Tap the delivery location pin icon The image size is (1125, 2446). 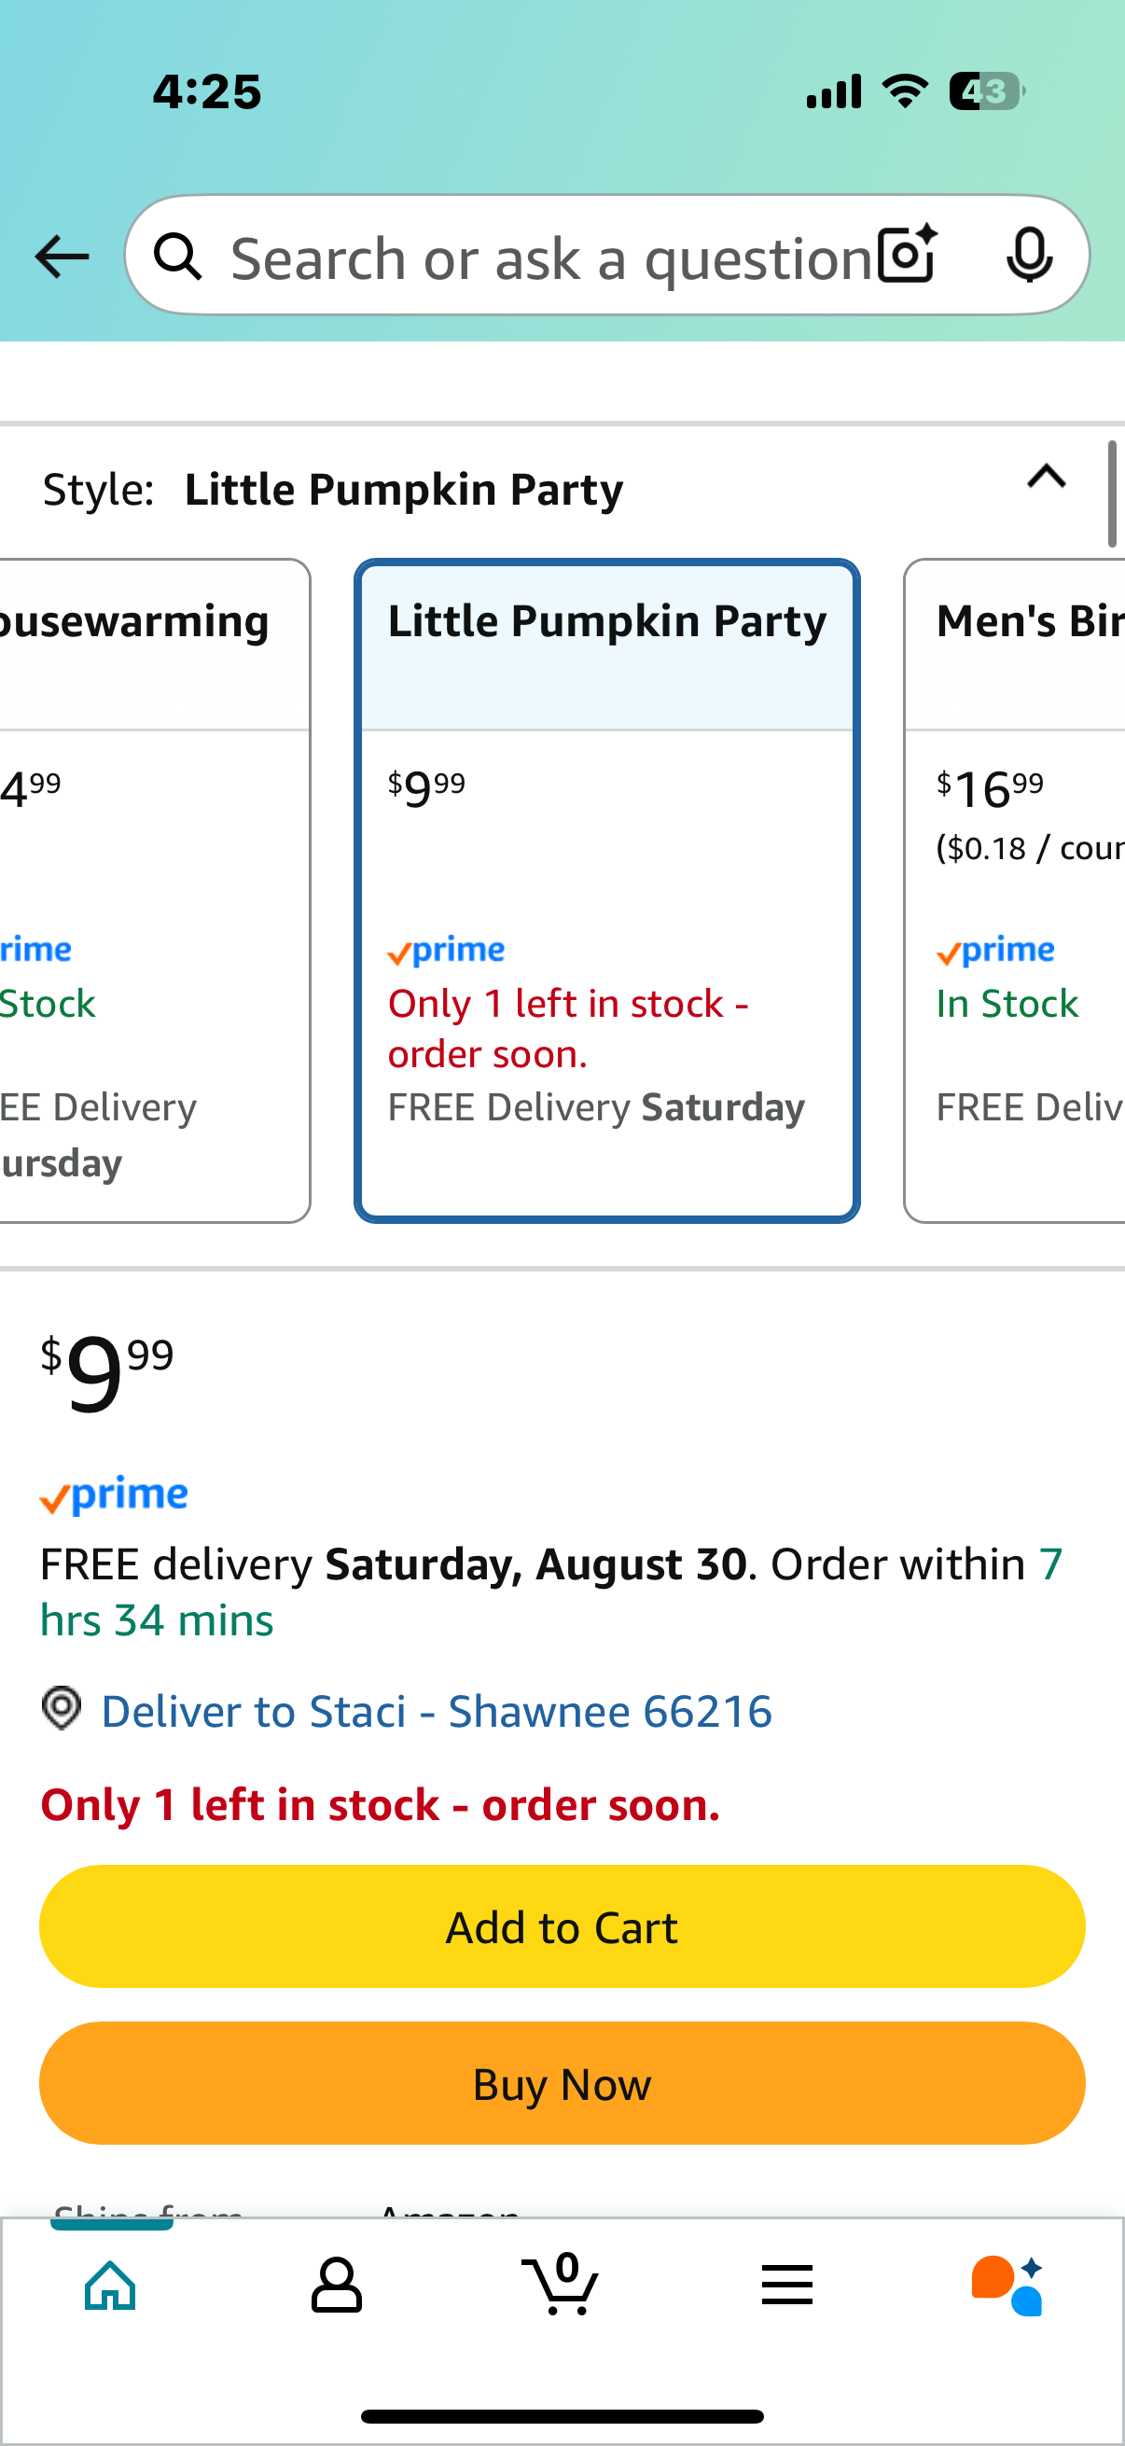pos(62,1709)
